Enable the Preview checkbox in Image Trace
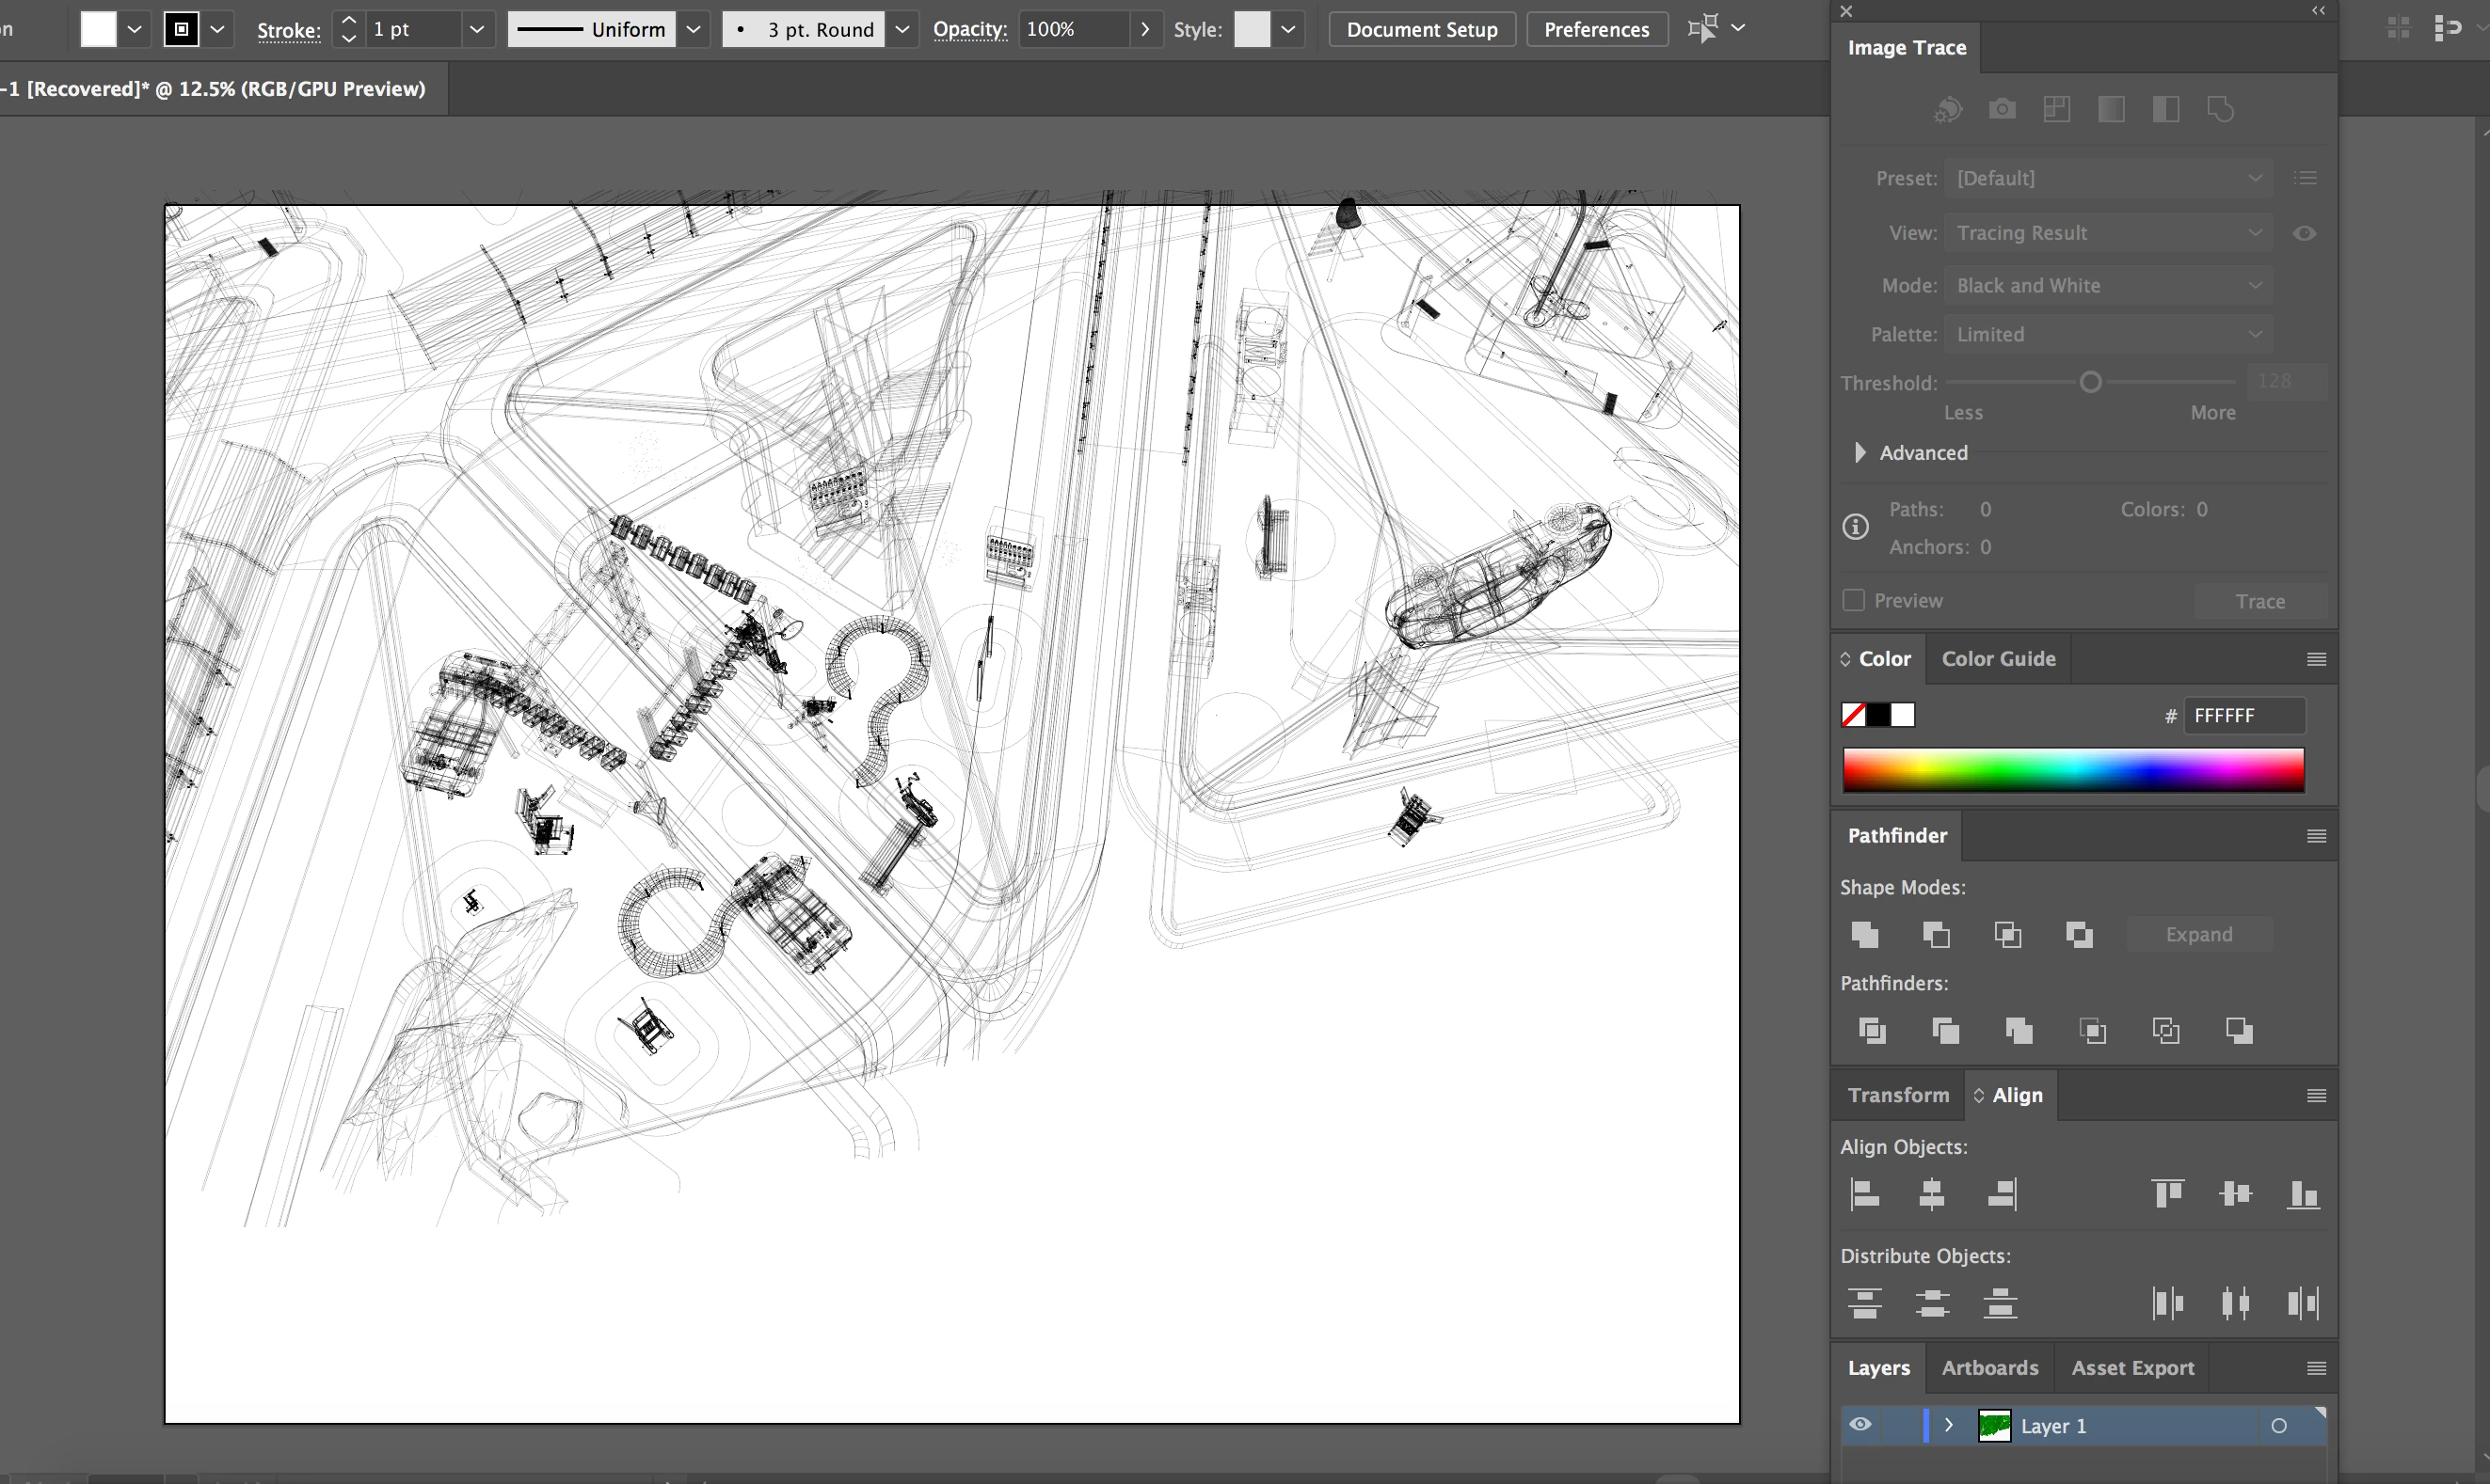Image resolution: width=2490 pixels, height=1484 pixels. tap(1854, 600)
